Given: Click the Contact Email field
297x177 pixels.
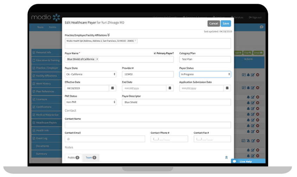Looking at the screenshot, I should pyautogui.click(x=105, y=139).
